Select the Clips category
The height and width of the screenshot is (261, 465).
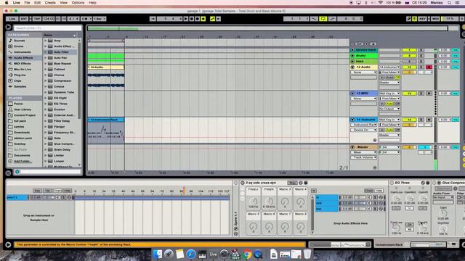pyautogui.click(x=17, y=80)
